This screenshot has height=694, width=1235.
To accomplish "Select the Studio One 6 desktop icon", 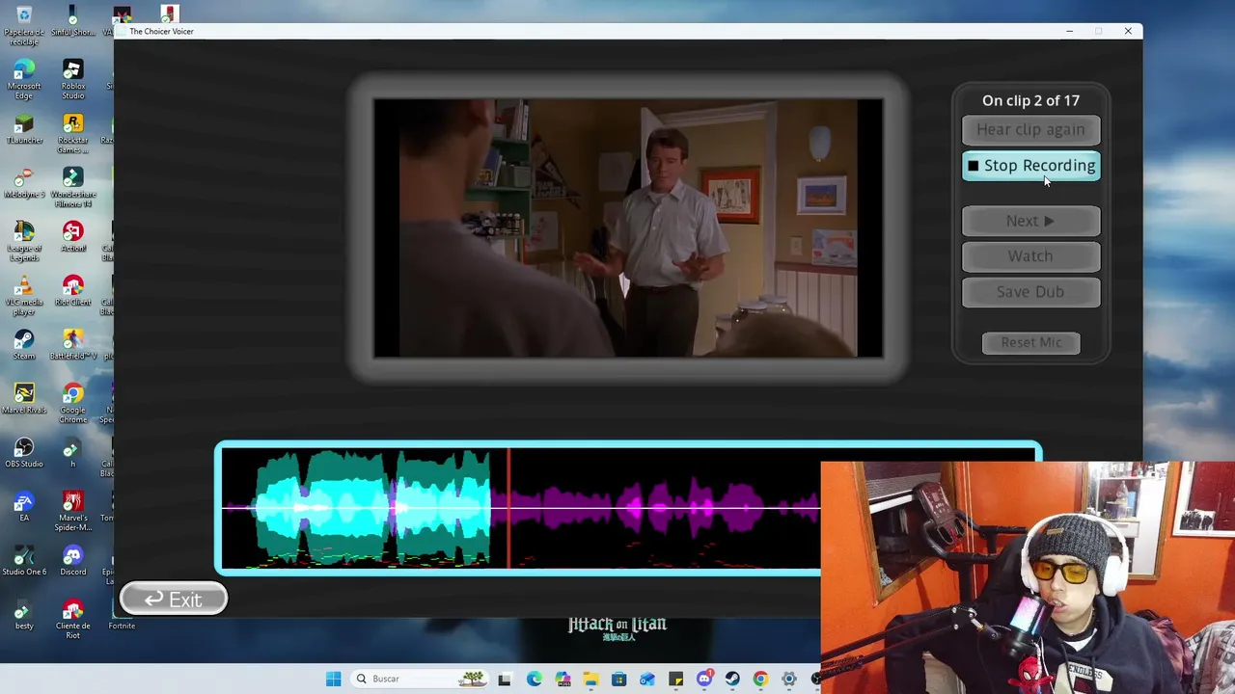I will pos(24,561).
